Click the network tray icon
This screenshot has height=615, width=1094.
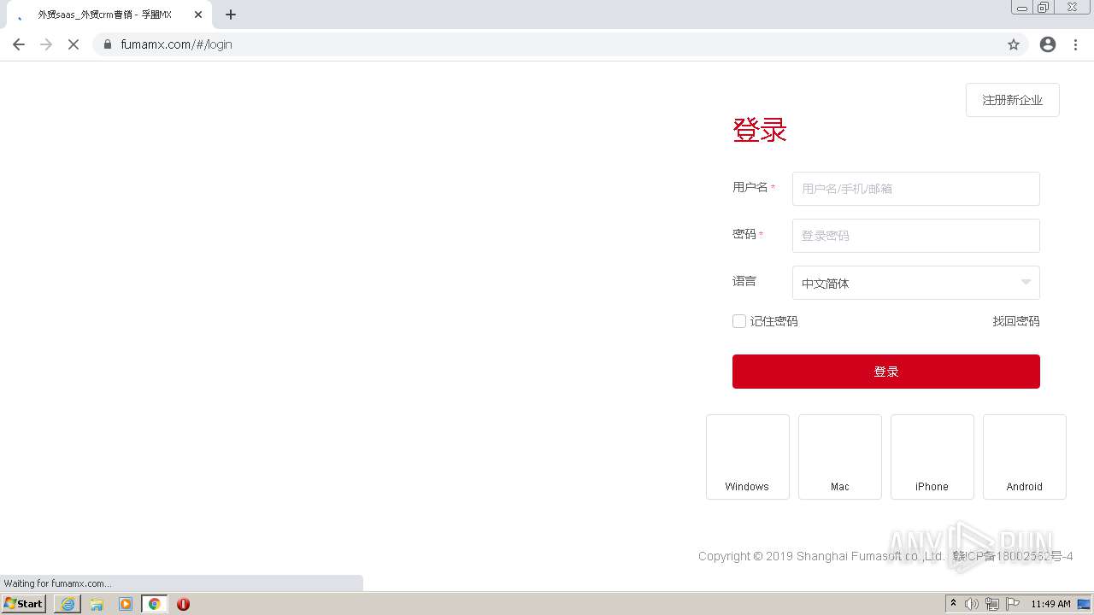pyautogui.click(x=992, y=604)
